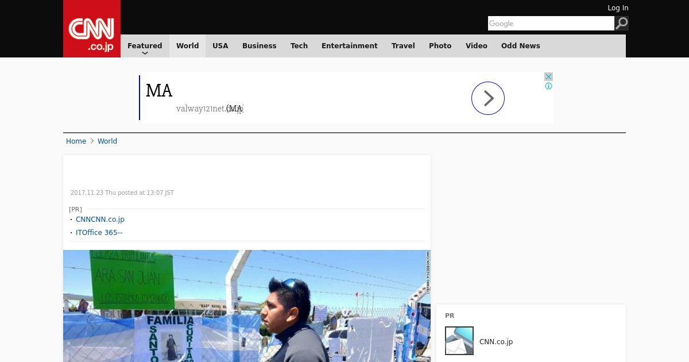Click the Home breadcrumb link
This screenshot has height=362, width=689.
pos(76,141)
